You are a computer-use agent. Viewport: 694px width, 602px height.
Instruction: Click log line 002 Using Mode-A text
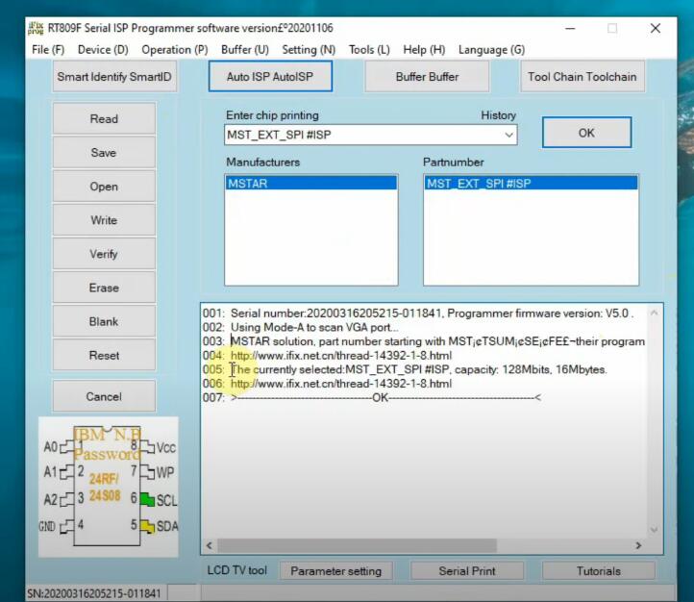(x=314, y=328)
